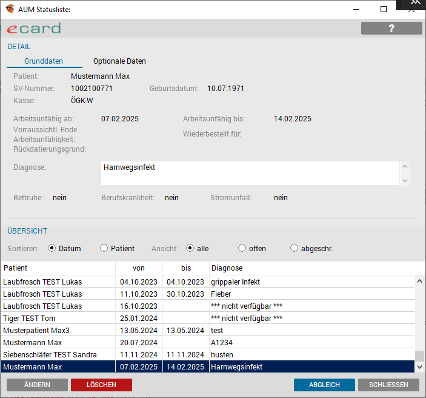Select the Mustermann Max row with A1234
This screenshot has height=398, width=426.
(x=208, y=343)
